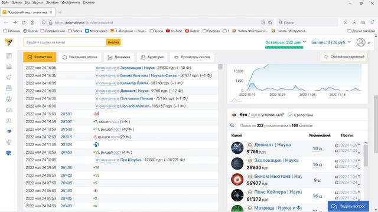
Task: Focus the channel link input field
Action: click(64, 42)
